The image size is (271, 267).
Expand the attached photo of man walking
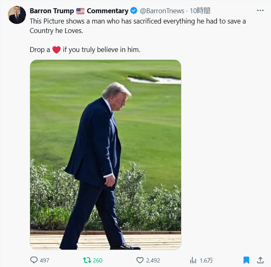pos(106,155)
